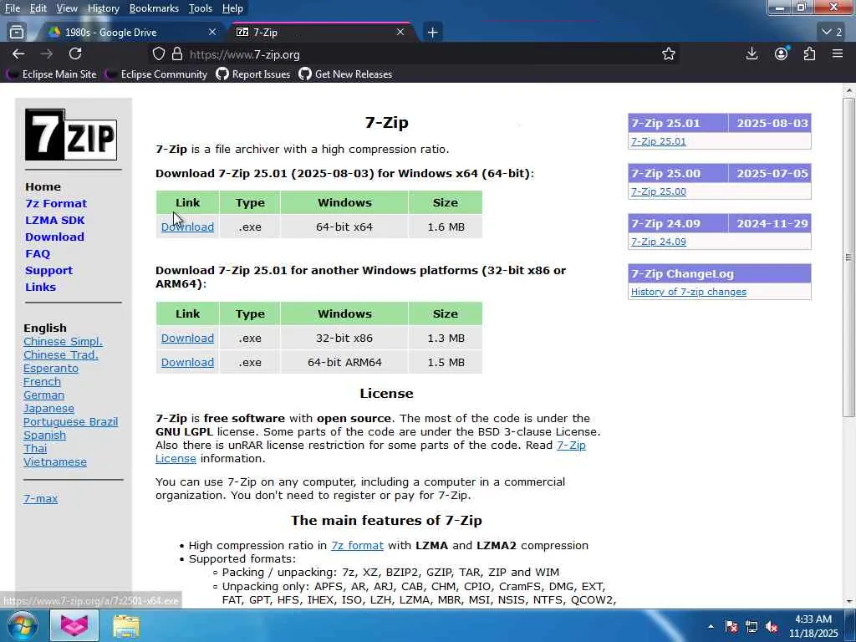Open the Help menu
This screenshot has width=856, height=642.
pyautogui.click(x=232, y=8)
